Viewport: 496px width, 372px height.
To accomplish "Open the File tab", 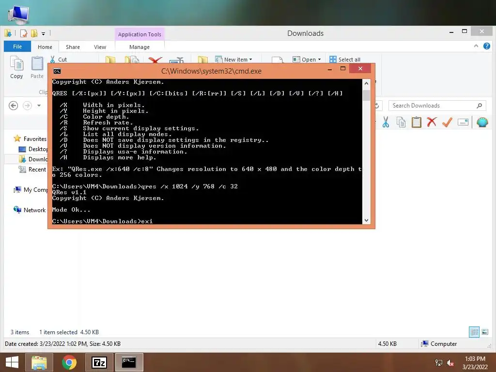I will (x=17, y=46).
